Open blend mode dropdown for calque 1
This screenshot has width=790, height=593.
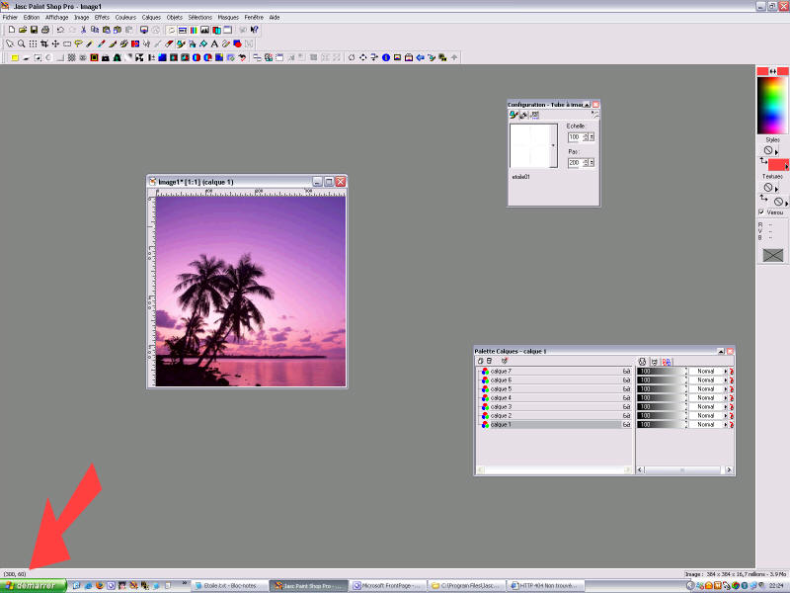(x=708, y=425)
